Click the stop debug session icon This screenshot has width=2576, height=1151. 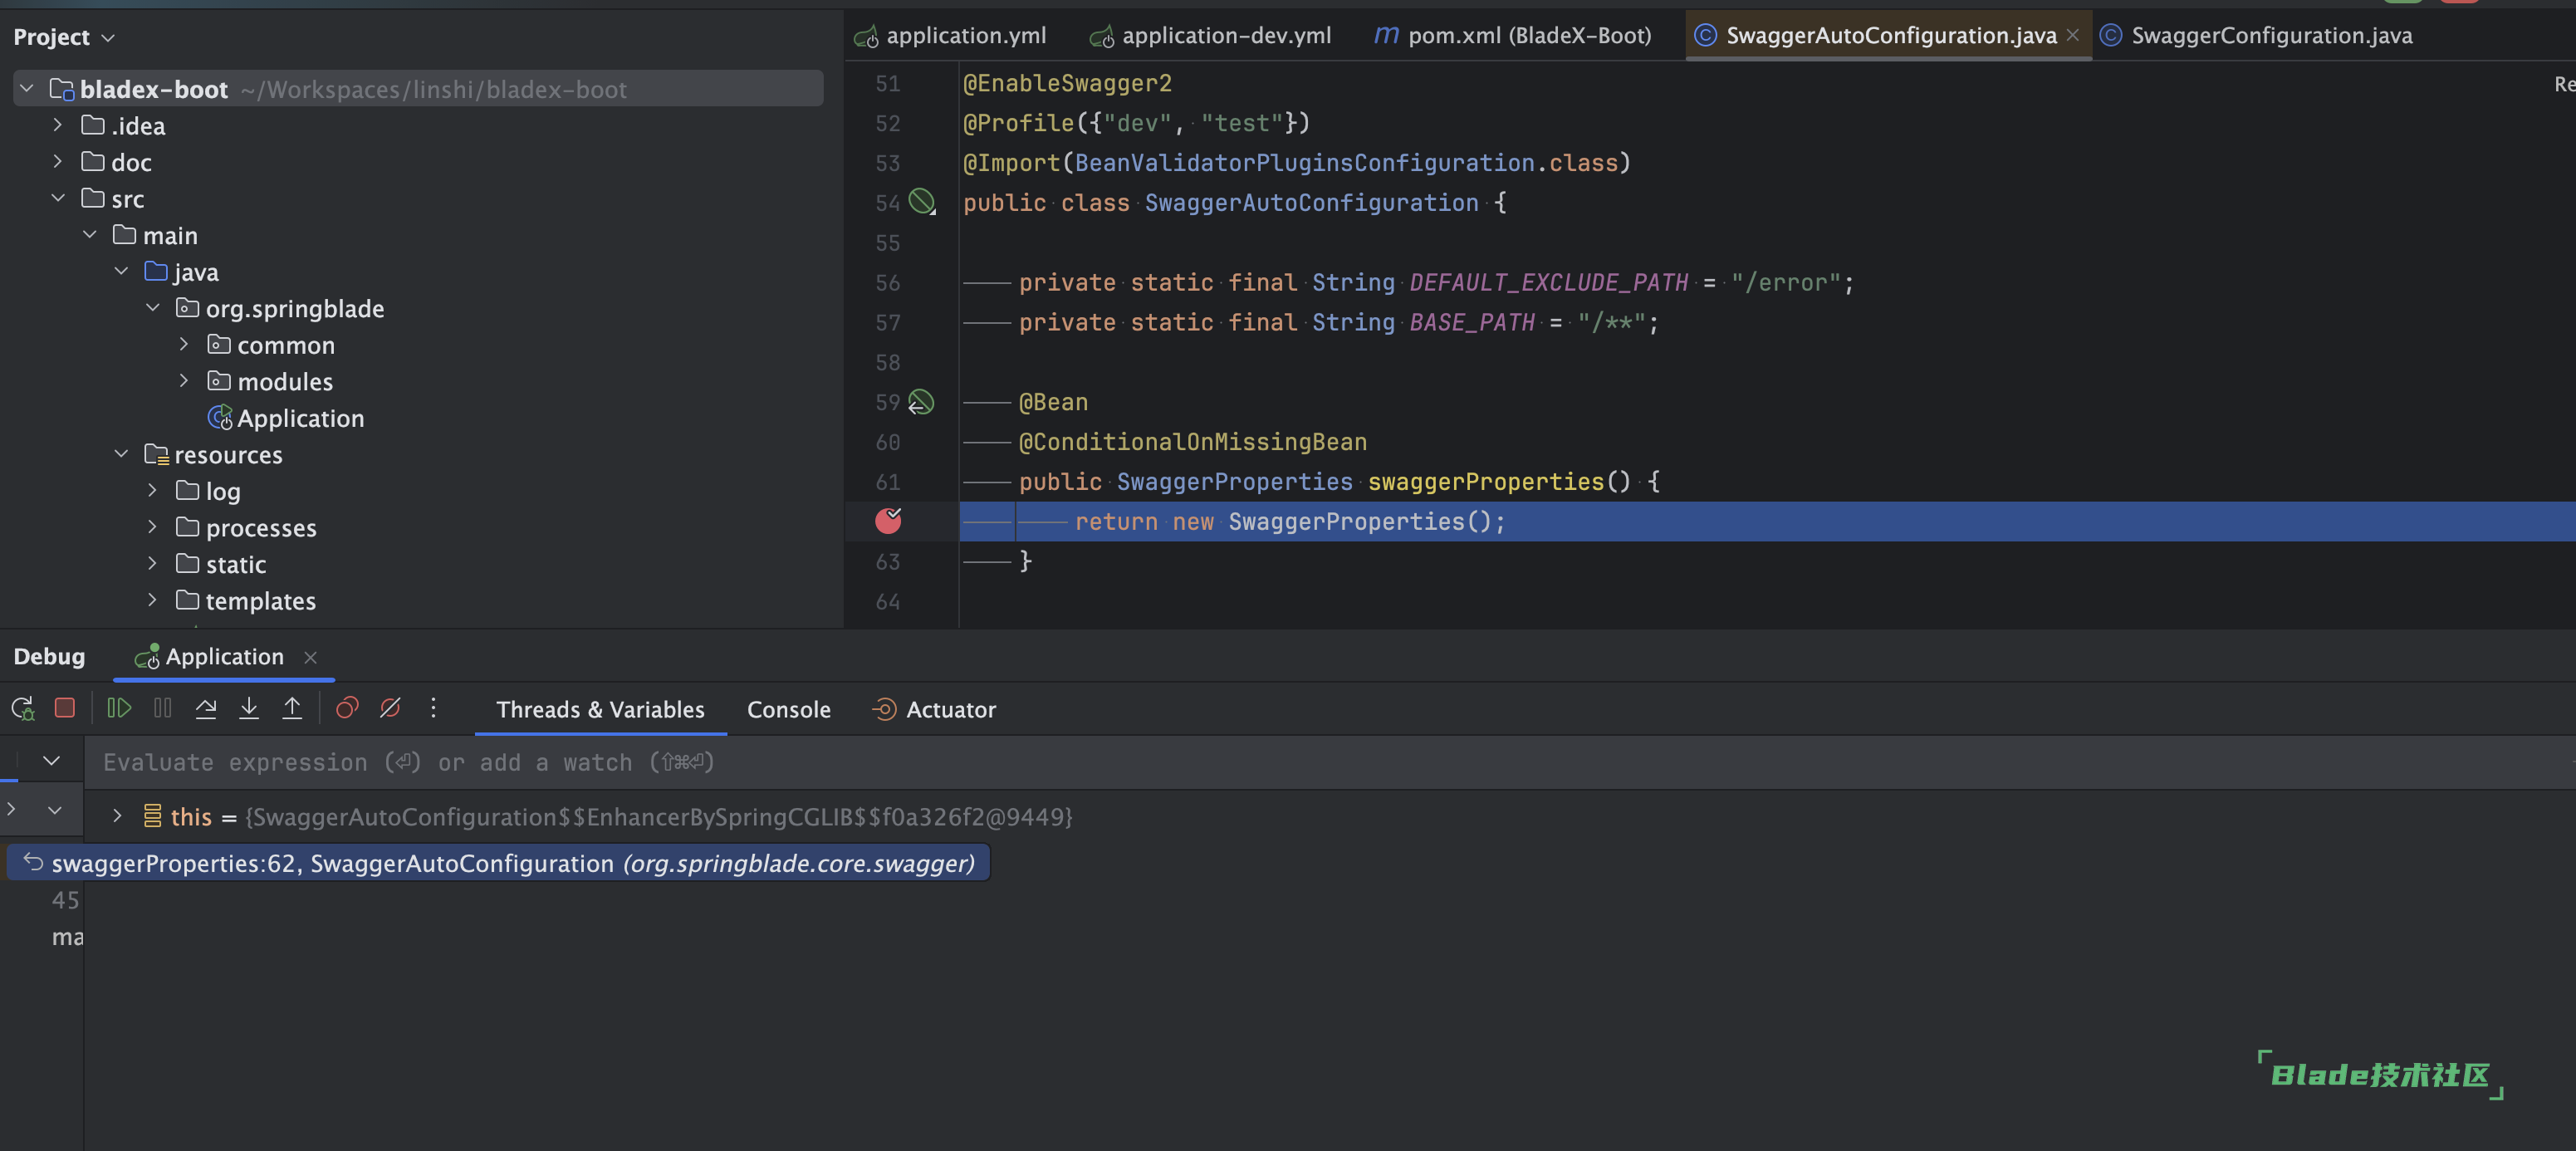coord(64,709)
